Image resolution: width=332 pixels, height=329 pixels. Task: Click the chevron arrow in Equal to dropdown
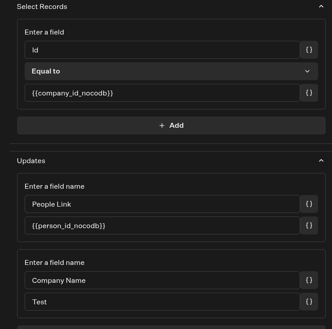307,71
